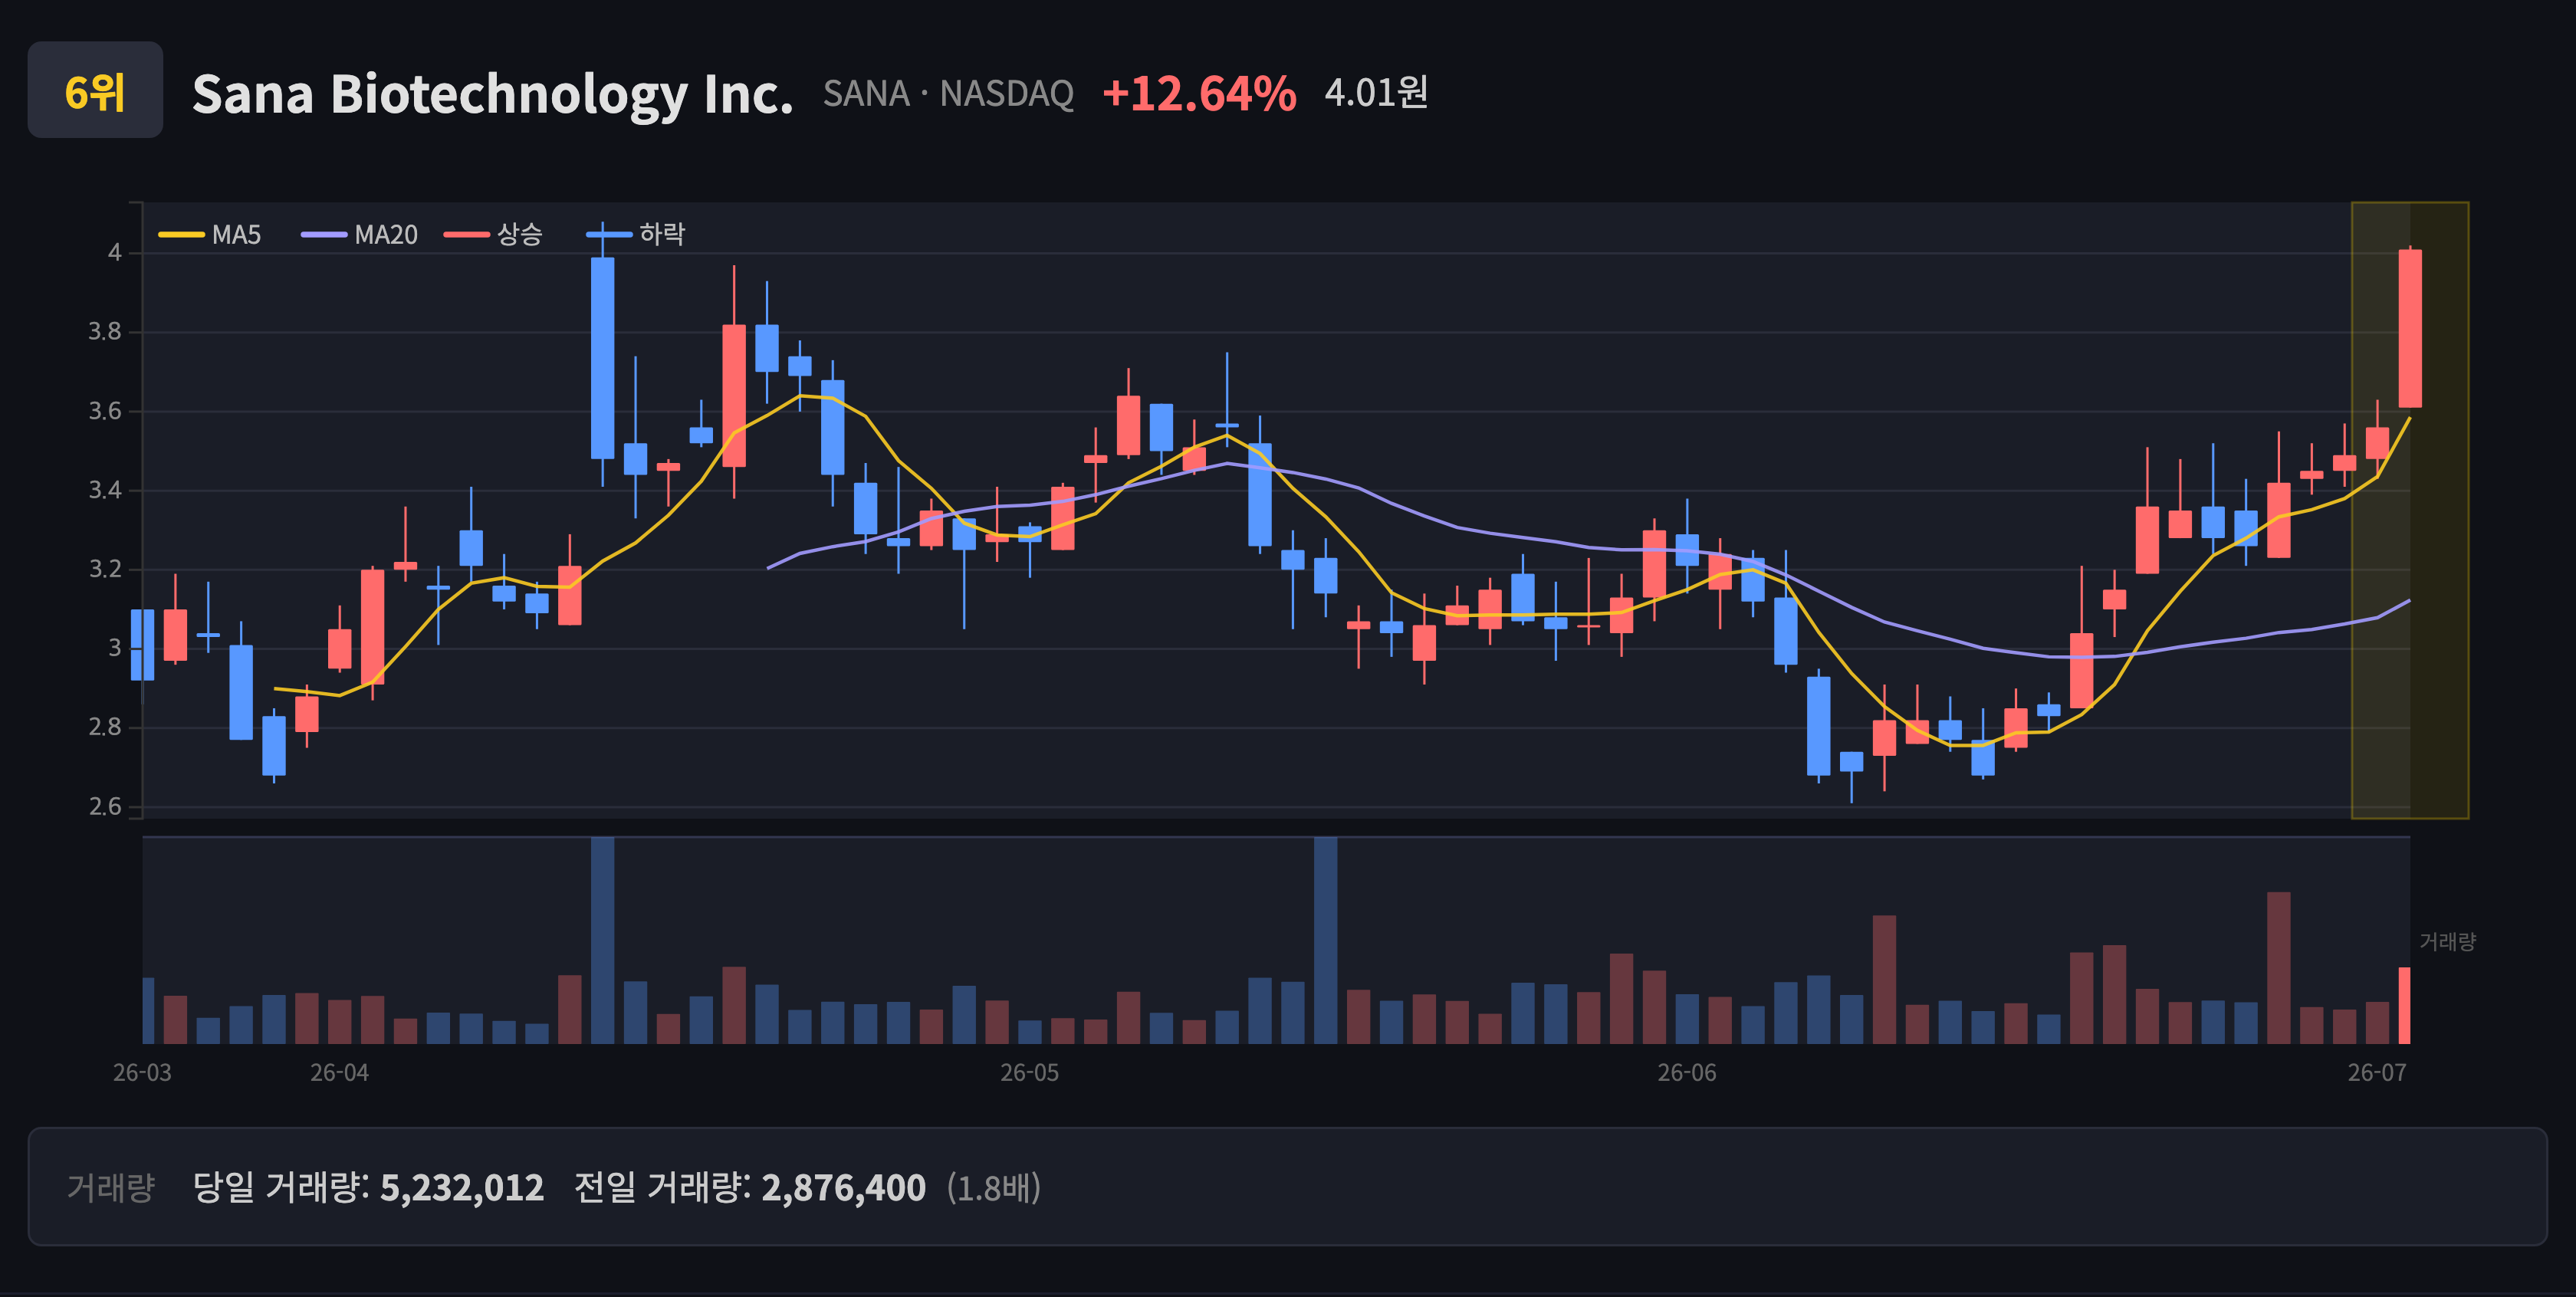Click the yellow MA5 line swatch in legend
The image size is (2576, 1297).
(181, 235)
